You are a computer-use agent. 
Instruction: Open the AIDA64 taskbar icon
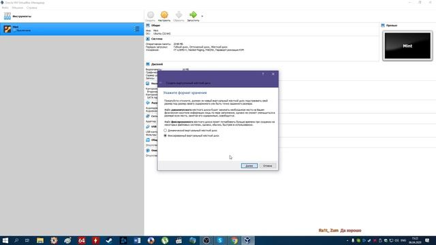click(82, 240)
